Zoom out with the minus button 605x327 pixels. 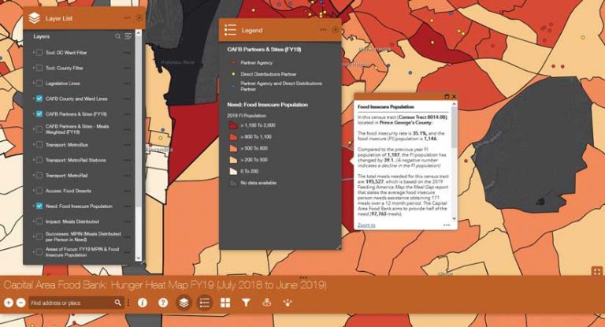pyautogui.click(x=21, y=303)
